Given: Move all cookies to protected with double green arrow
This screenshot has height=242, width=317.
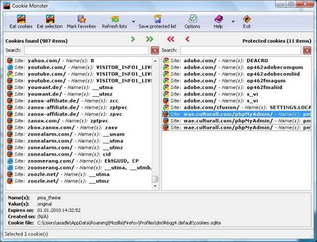Looking at the screenshot, I should (x=150, y=39).
